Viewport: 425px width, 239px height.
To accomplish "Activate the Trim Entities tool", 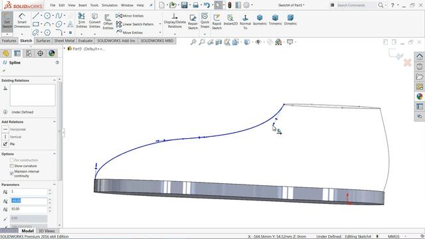I will tap(81, 21).
